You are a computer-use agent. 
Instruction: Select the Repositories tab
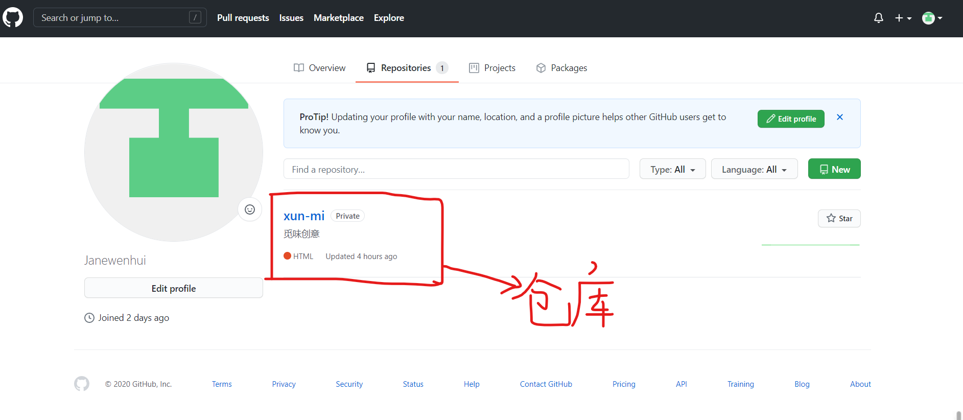[x=407, y=68]
